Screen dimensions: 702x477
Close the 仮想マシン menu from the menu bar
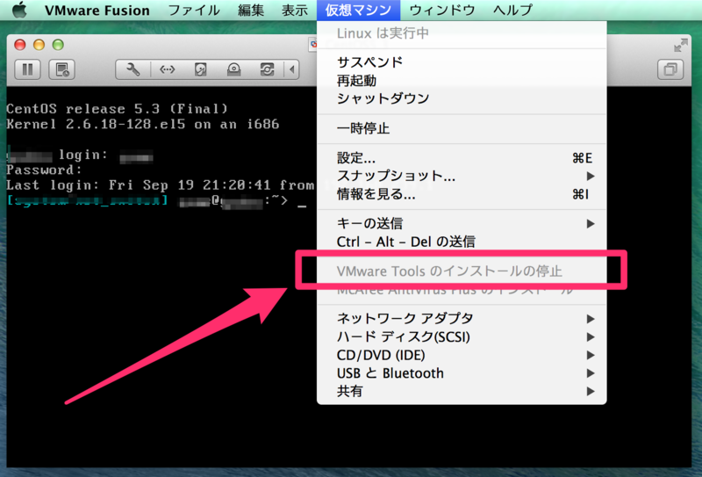click(x=358, y=11)
